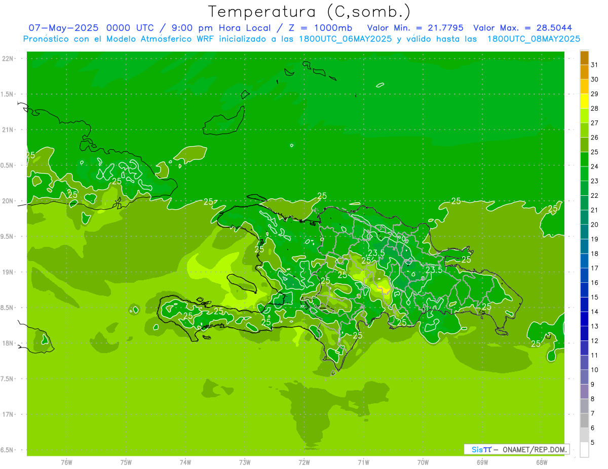The image size is (608, 469).
Task: Select "Valor Min. = 21.7795" in the header
Action: [415, 28]
